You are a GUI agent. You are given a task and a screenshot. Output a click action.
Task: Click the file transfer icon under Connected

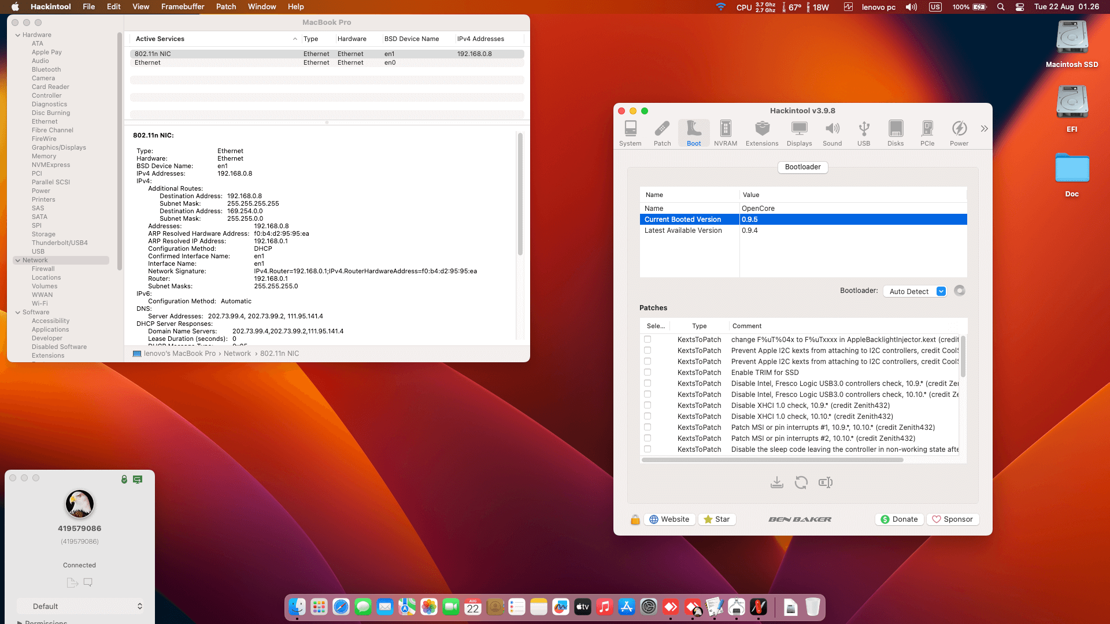pos(72,582)
